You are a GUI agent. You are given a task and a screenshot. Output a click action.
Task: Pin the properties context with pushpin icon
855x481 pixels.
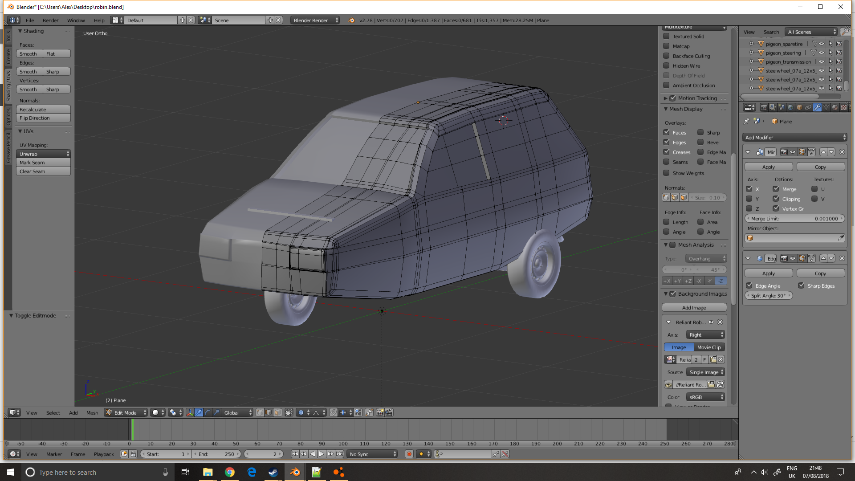coord(747,121)
